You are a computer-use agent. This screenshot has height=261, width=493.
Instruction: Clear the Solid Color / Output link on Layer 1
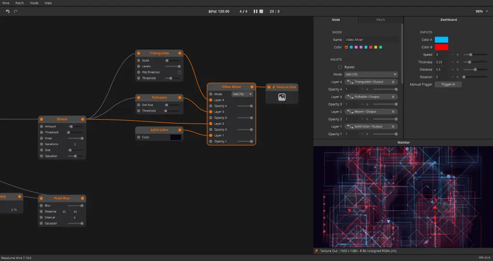(393, 126)
